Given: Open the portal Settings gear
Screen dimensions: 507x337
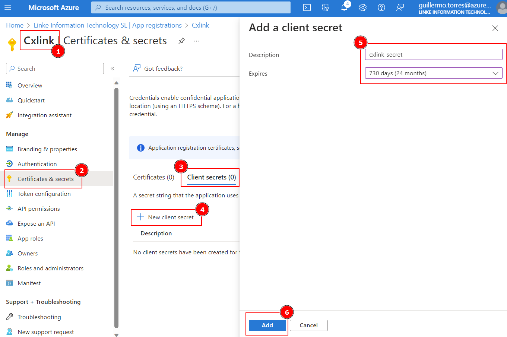Looking at the screenshot, I should [x=363, y=7].
